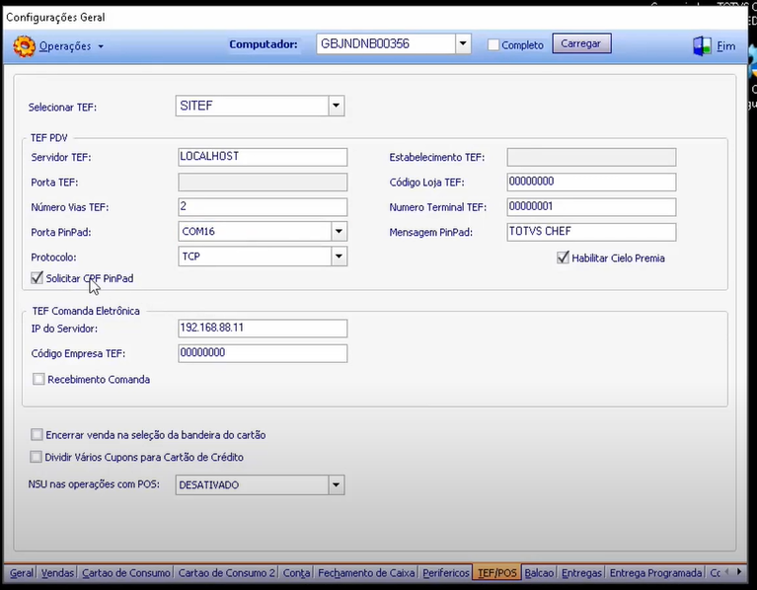Click the Código Empresa TEF field
Screen dimensions: 757x590
[x=263, y=353]
